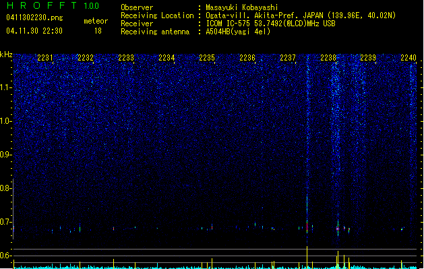The height and width of the screenshot is (269, 424).
Task: Click the Observer label
Action: click(137, 7)
